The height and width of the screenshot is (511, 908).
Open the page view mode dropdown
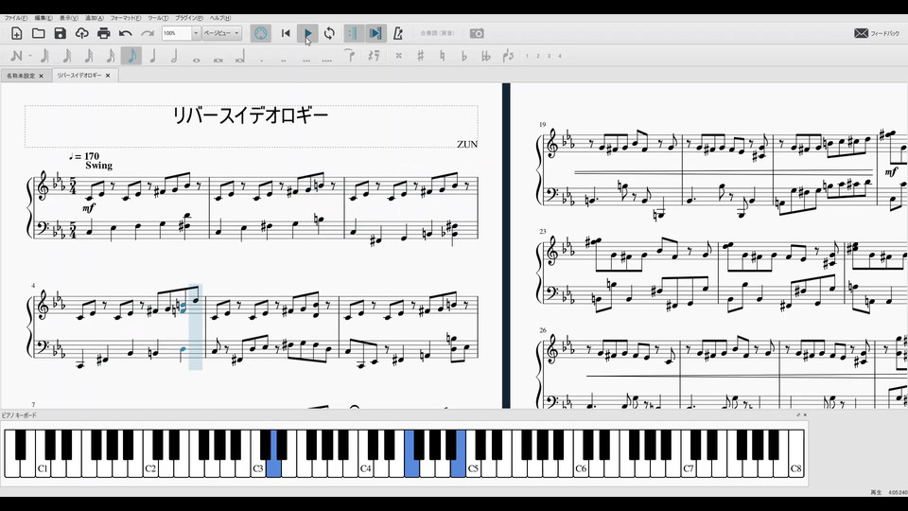pyautogui.click(x=221, y=34)
